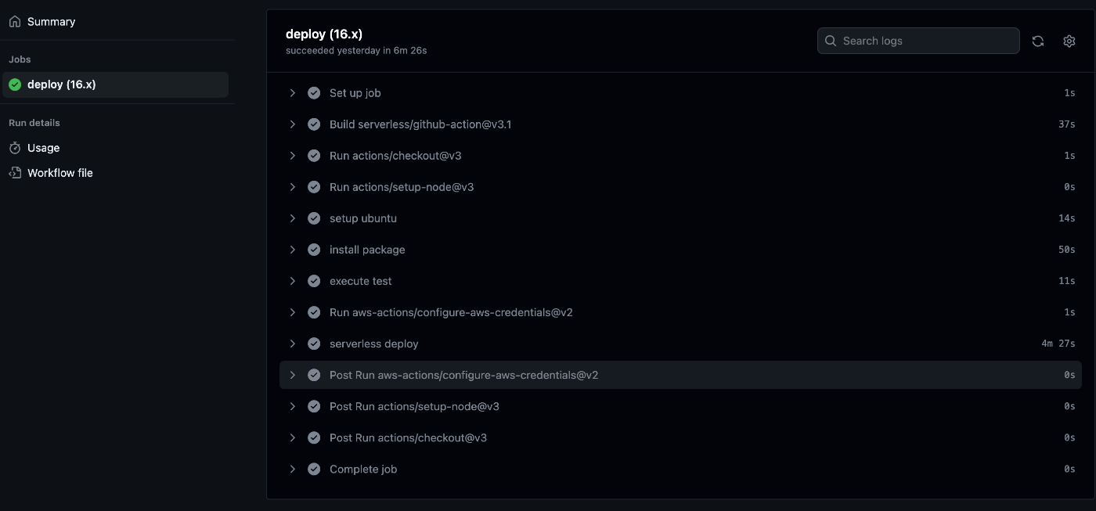Click the Usage stopwatch icon
Screen dimensions: 1096x511
click(x=15, y=148)
